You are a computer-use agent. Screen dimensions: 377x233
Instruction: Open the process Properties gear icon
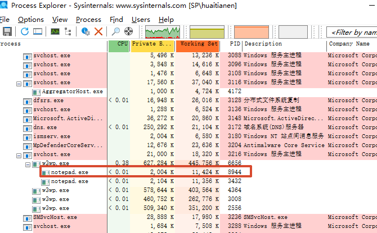click(86, 31)
